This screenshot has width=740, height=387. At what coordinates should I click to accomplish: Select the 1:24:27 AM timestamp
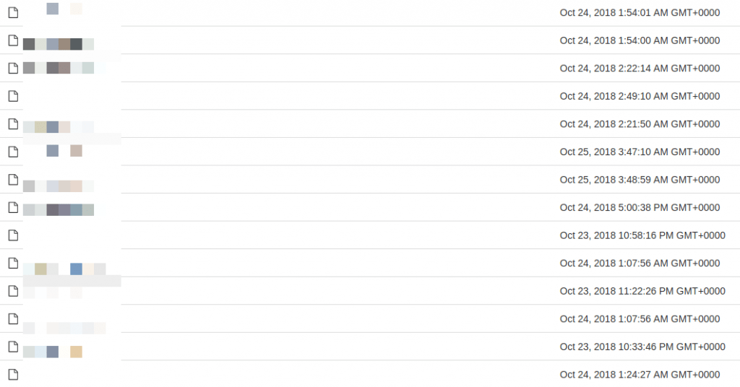pyautogui.click(x=640, y=375)
